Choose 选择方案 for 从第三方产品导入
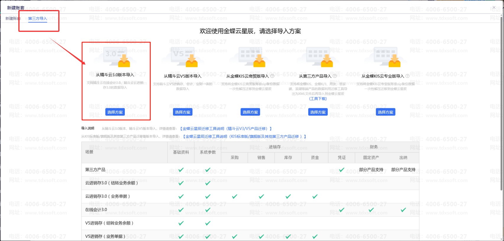504x241 pixels. click(318, 112)
